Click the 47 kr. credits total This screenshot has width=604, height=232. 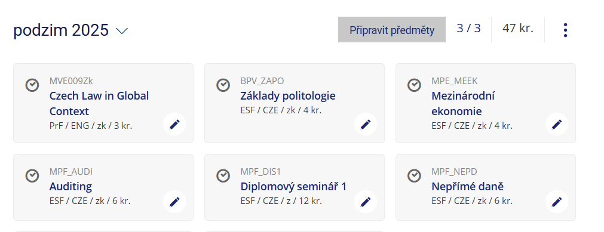pos(518,29)
